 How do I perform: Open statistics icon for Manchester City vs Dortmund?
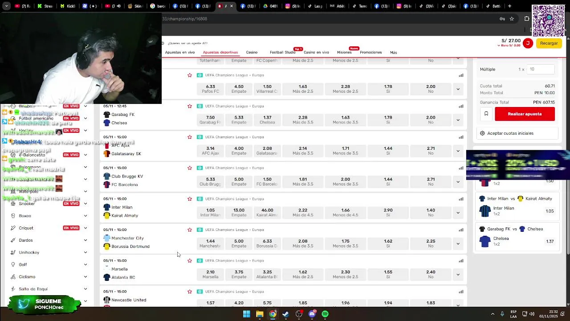(x=461, y=230)
